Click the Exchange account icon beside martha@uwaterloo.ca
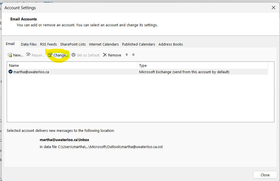The height and width of the screenshot is (181, 280). coord(10,72)
